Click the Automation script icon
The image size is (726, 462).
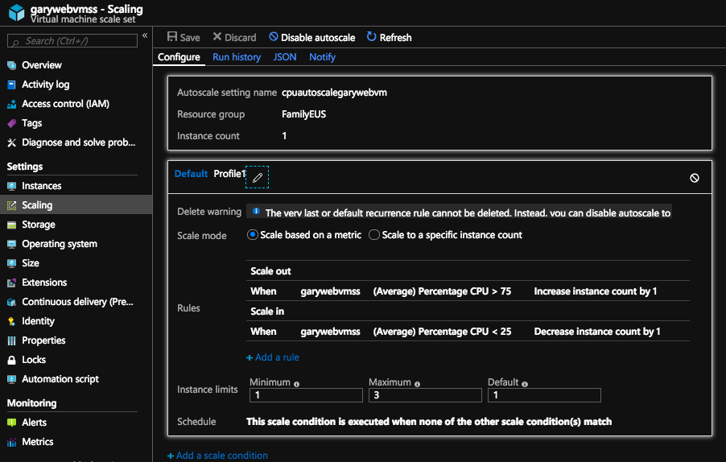click(11, 380)
